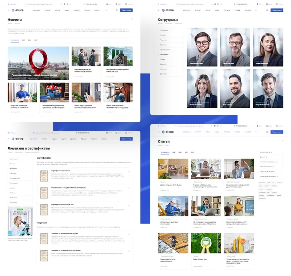
Task: Open the first certificate document thumbnail under Сертификаты
Action: (44, 176)
